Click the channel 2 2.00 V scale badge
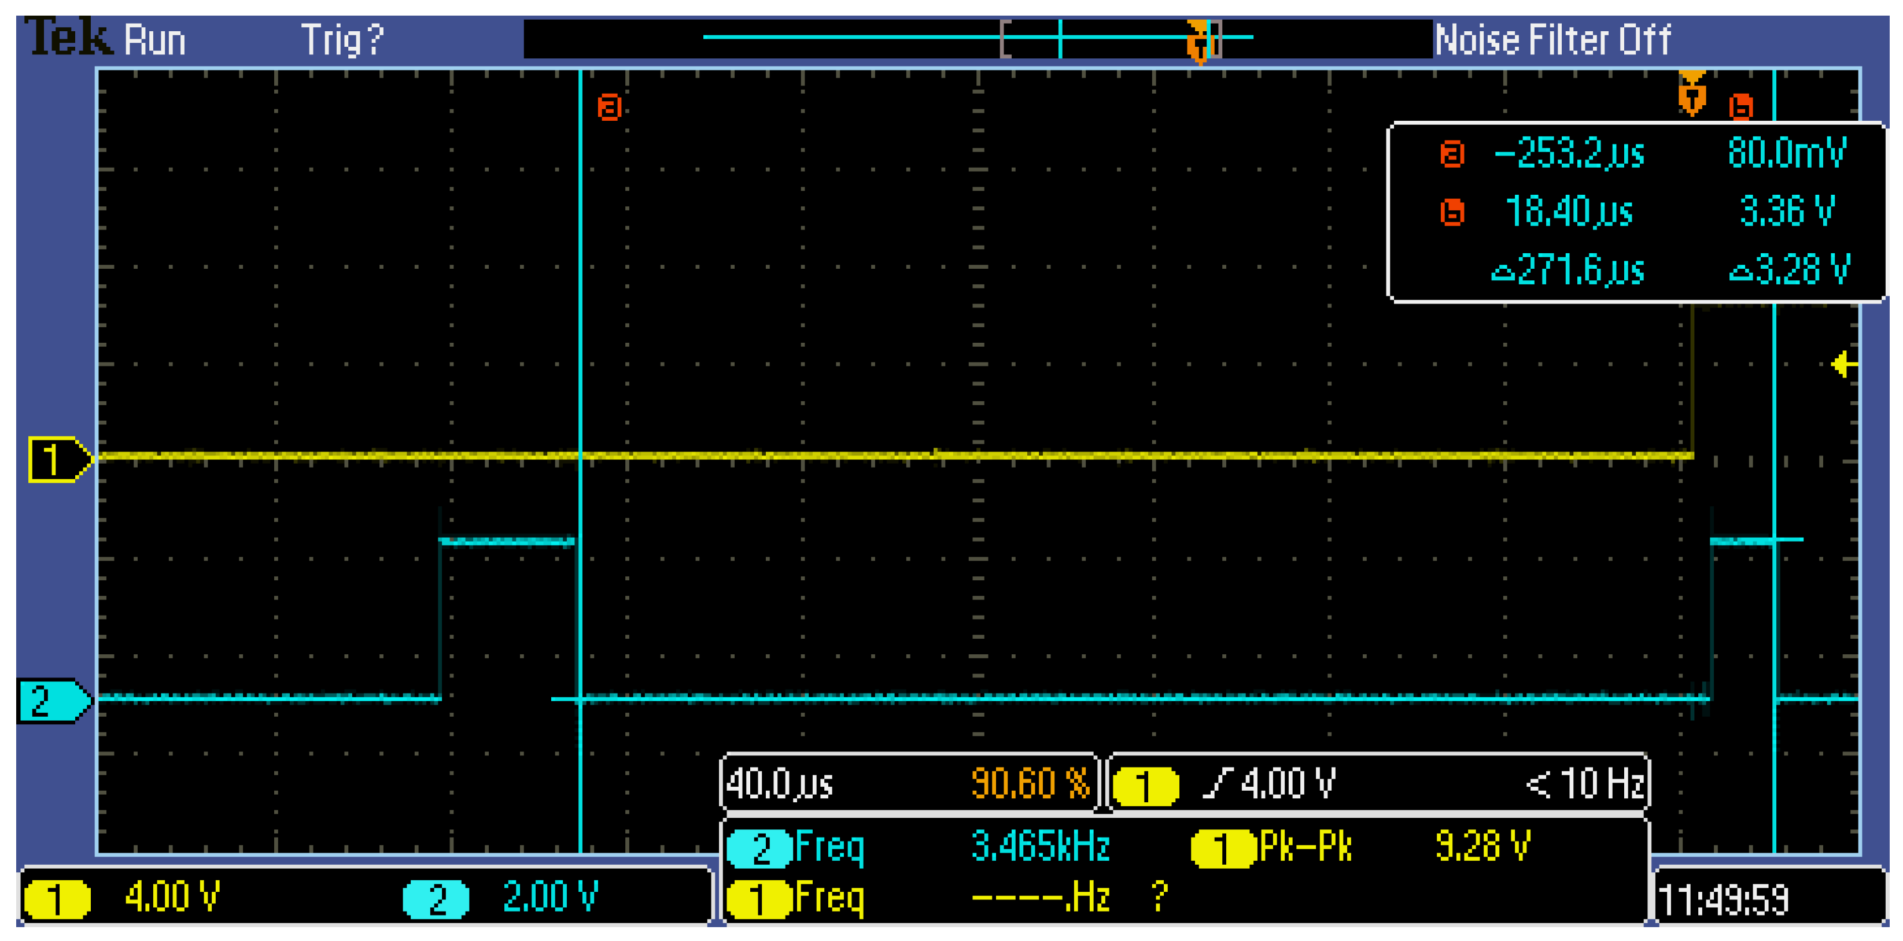This screenshot has height=941, width=1903. pyautogui.click(x=436, y=898)
